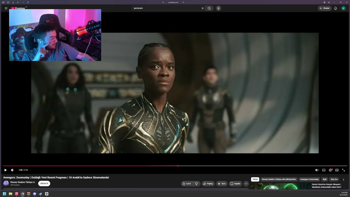
Task: Open Doctor Doom'un Gerçek Hikayesi video title
Action: coord(326,186)
